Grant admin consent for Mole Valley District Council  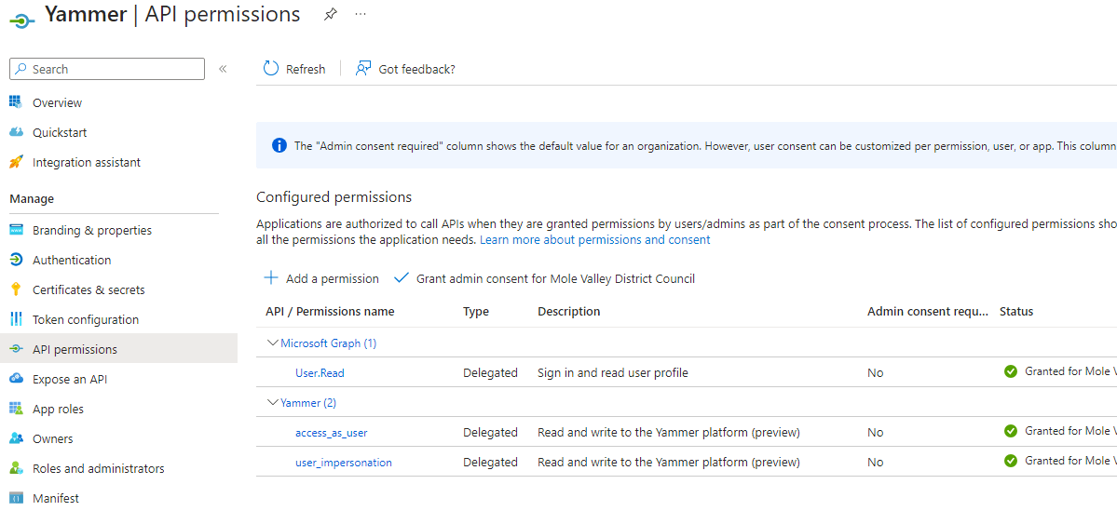(x=555, y=279)
